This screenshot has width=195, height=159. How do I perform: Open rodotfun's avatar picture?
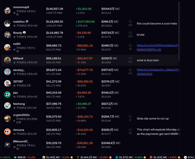[x=7, y=23]
